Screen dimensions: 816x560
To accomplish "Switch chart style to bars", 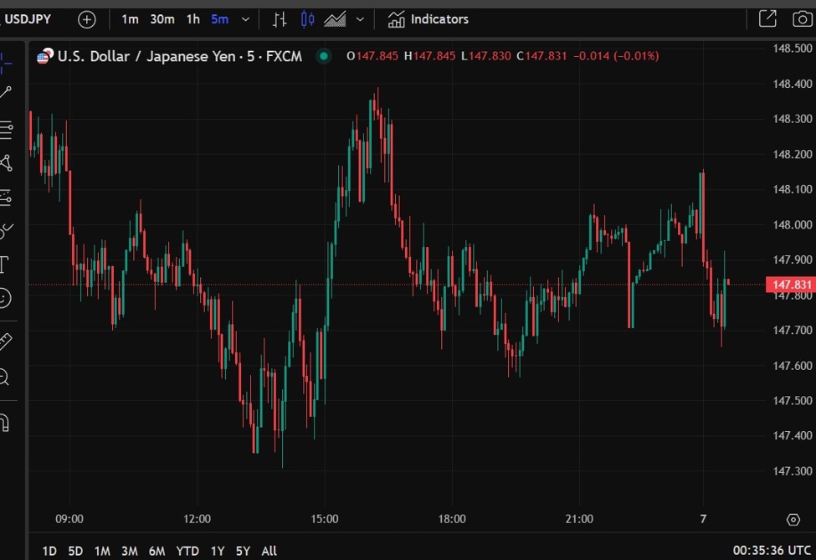I will [x=280, y=19].
